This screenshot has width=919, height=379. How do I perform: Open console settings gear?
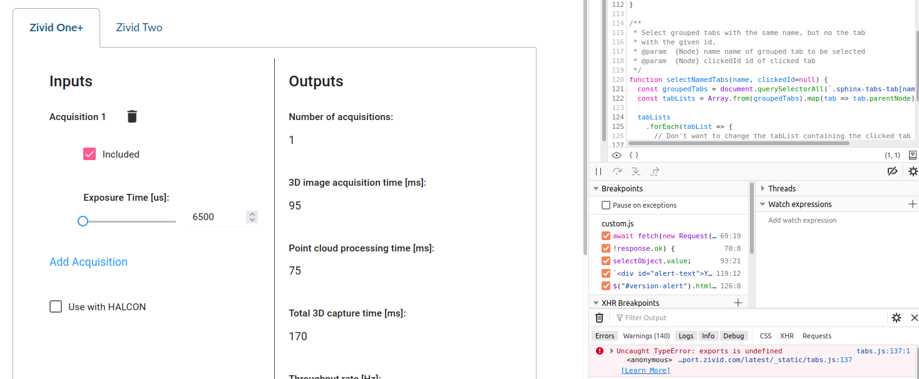(896, 318)
